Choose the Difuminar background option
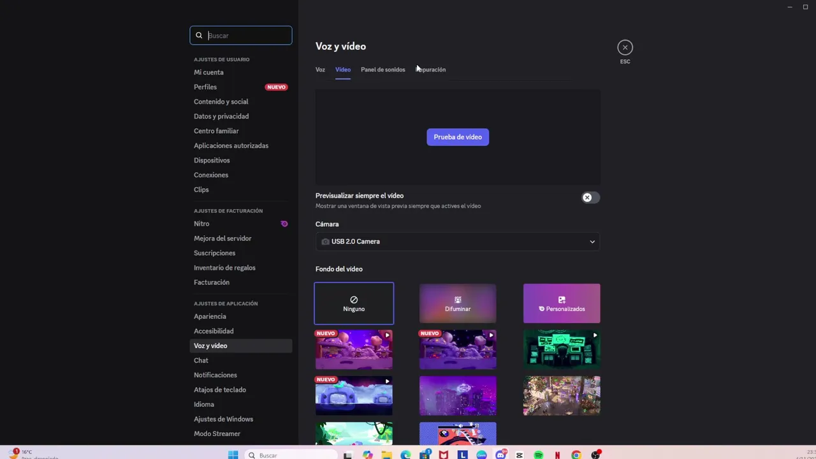This screenshot has width=816, height=459. coord(458,303)
